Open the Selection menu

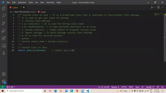(x=22, y=2)
